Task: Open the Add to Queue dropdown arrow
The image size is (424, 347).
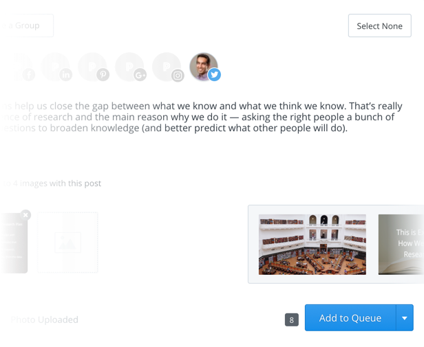Action: [405, 318]
